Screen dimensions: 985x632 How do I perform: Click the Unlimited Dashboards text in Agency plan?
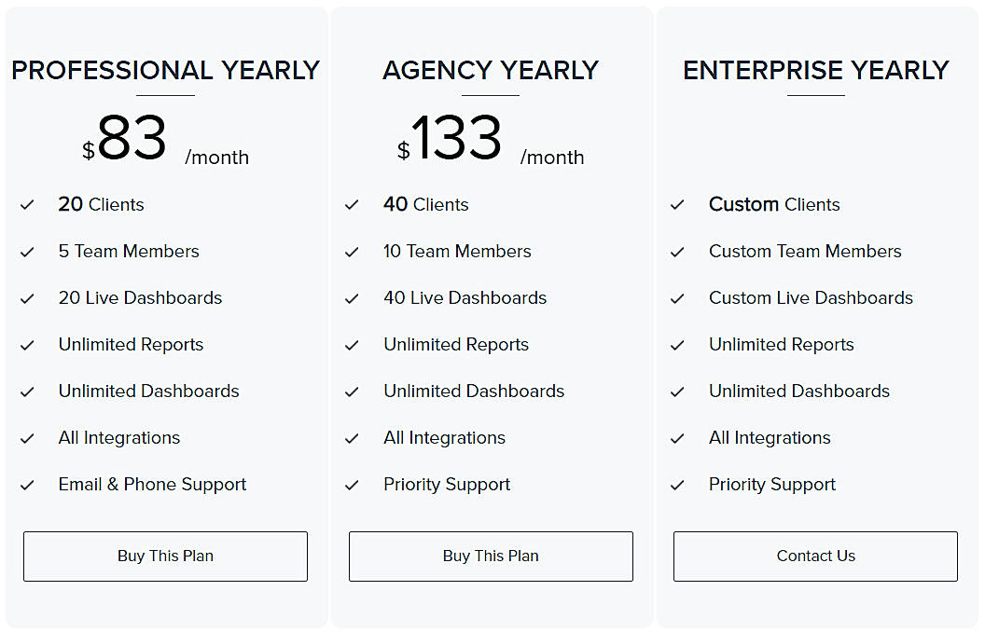click(473, 391)
